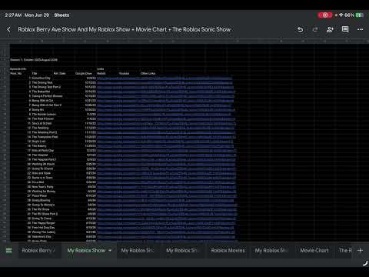Image resolution: width=369 pixels, height=277 pixels.
Task: Select 'The Hospital' episode 18 cell
Action: point(40,155)
